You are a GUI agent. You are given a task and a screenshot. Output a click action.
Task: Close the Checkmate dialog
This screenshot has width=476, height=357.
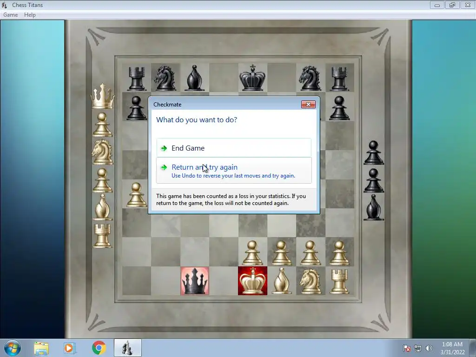click(308, 105)
